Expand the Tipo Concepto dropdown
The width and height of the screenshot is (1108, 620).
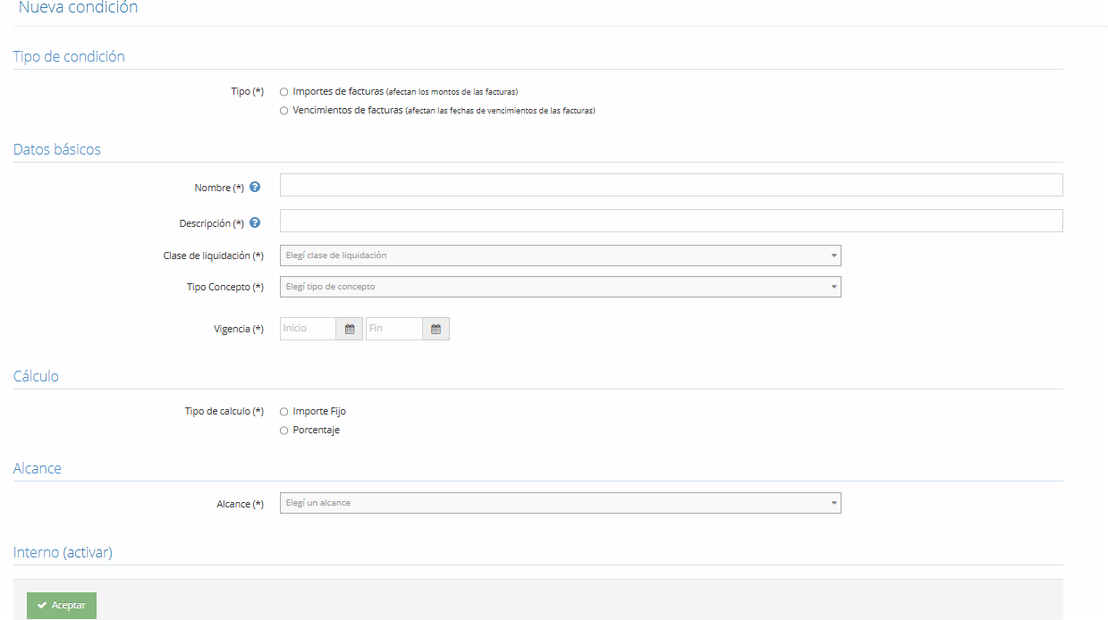click(560, 287)
